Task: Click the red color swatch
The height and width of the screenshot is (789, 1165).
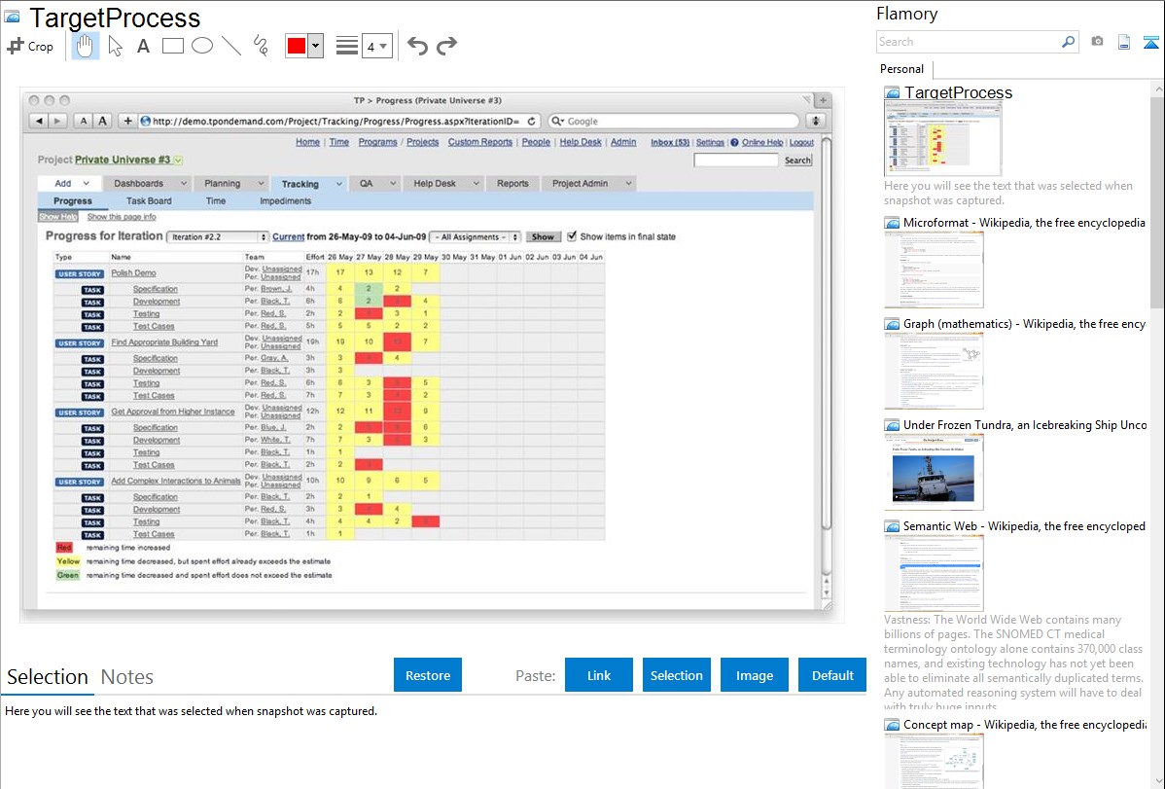Action: (297, 46)
